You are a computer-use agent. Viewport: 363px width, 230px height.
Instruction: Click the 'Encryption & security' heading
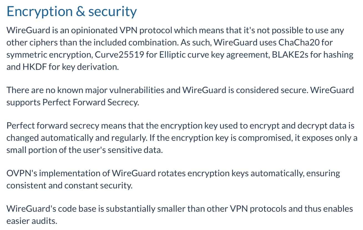point(72,12)
